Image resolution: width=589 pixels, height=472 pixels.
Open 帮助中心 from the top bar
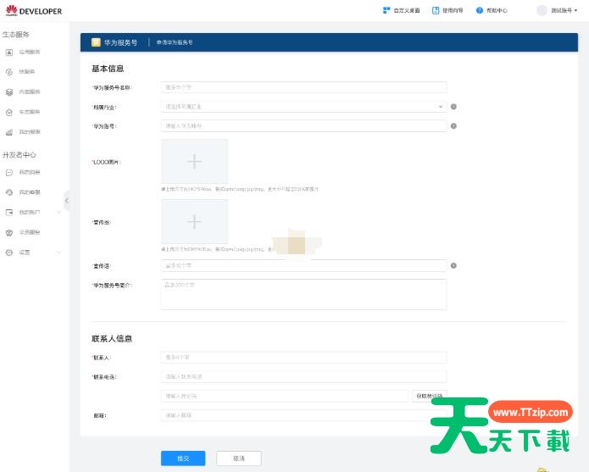pos(492,10)
